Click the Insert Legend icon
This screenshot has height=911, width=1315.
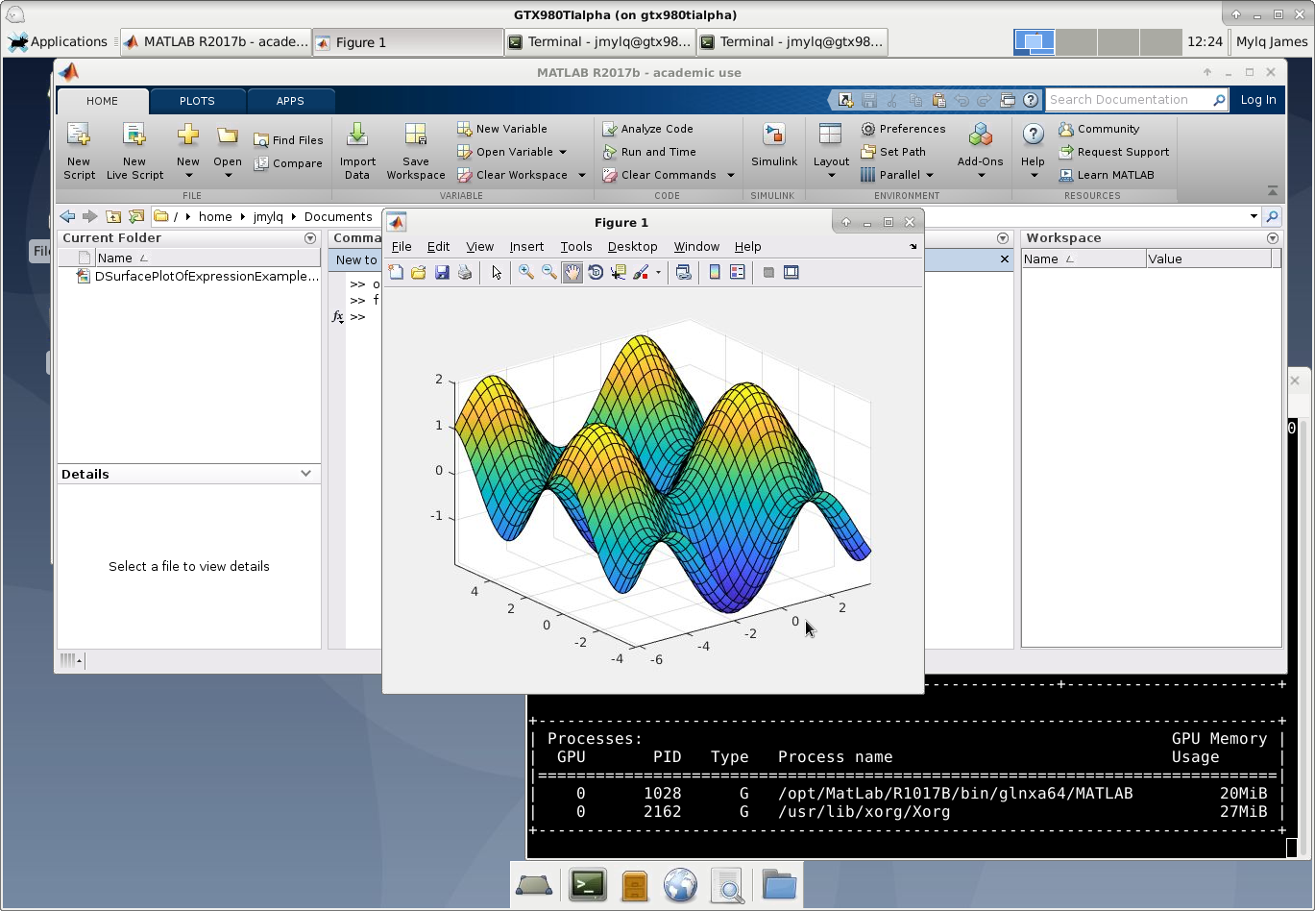point(737,273)
